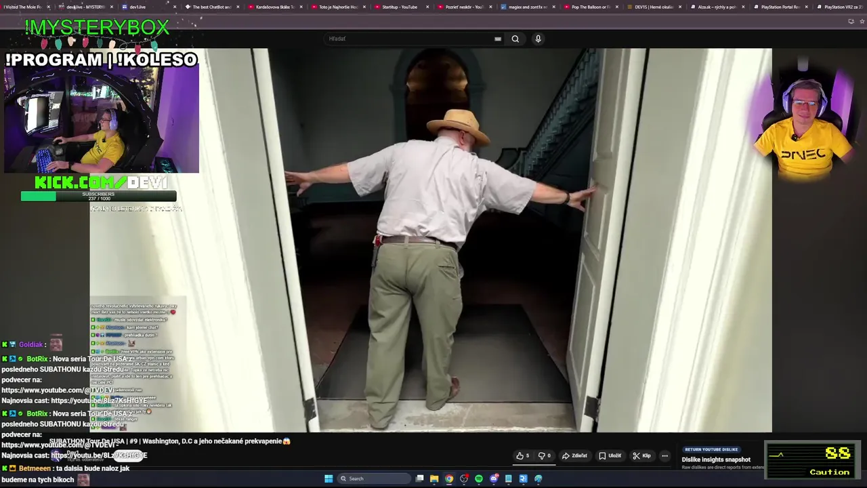The height and width of the screenshot is (488, 867).
Task: Click the webcam overlay thumbnail top left
Action: pyautogui.click(x=102, y=121)
